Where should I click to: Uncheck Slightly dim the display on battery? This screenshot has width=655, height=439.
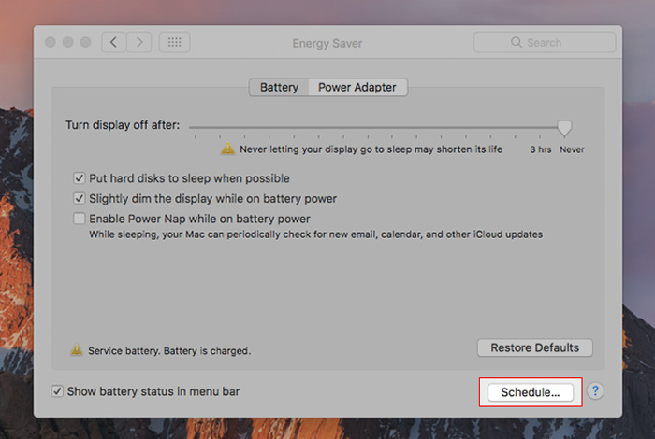point(80,198)
